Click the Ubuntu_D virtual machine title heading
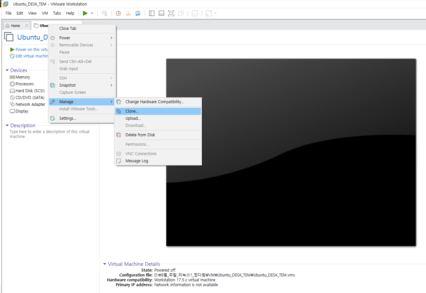 coord(32,37)
